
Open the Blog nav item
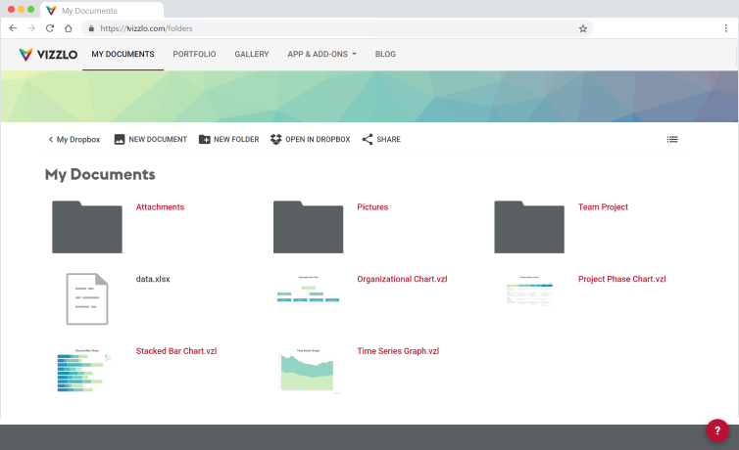click(385, 54)
